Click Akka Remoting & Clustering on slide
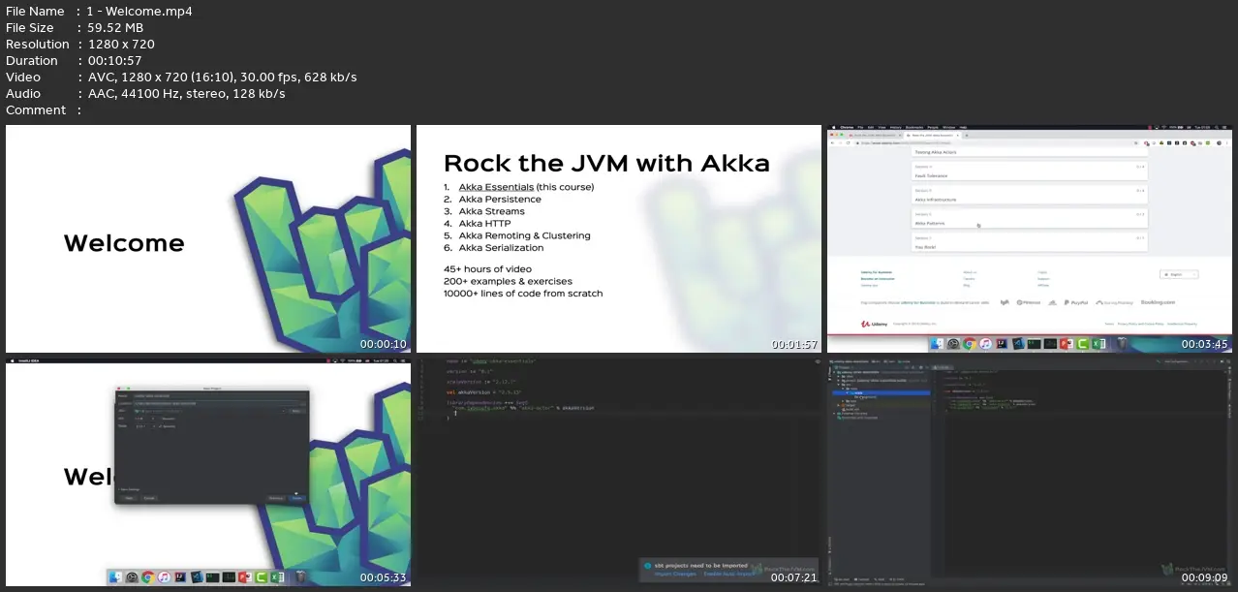This screenshot has width=1238, height=592. pyautogui.click(x=524, y=235)
